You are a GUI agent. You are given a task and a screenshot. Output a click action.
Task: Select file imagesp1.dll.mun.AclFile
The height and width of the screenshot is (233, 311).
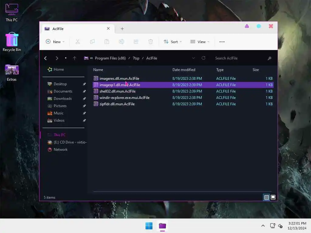[183, 85]
